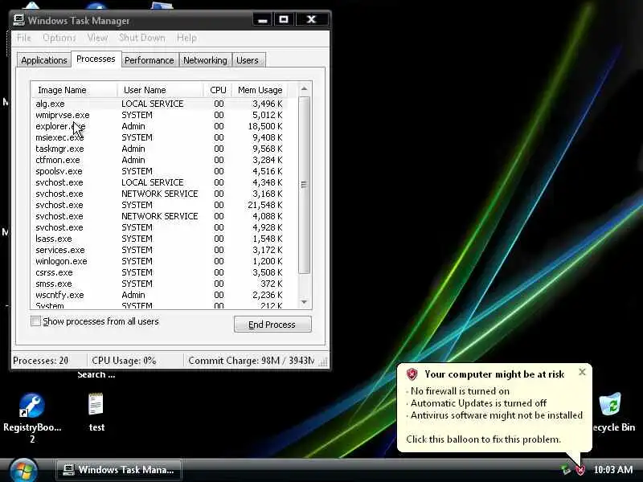
Task: Select svchost.exe using 21,548 K
Action: (159, 205)
